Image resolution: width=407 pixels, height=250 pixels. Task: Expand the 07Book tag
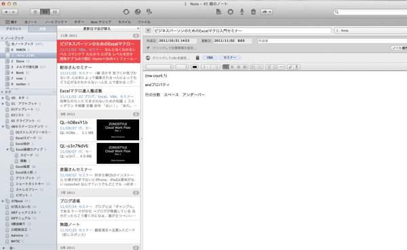(x=3, y=201)
